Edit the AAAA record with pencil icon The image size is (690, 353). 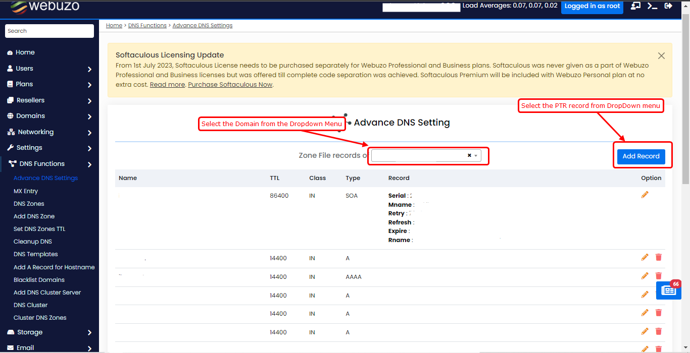pos(645,276)
